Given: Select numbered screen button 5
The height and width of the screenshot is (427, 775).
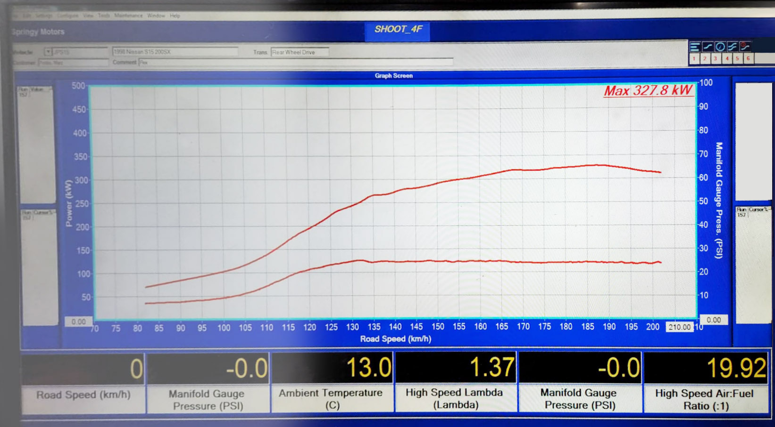Looking at the screenshot, I should (x=737, y=59).
